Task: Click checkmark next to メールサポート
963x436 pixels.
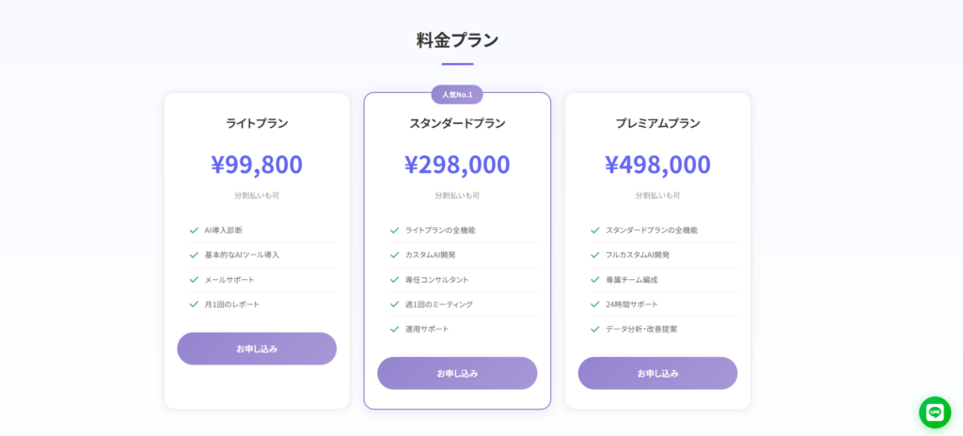Action: [x=194, y=280]
